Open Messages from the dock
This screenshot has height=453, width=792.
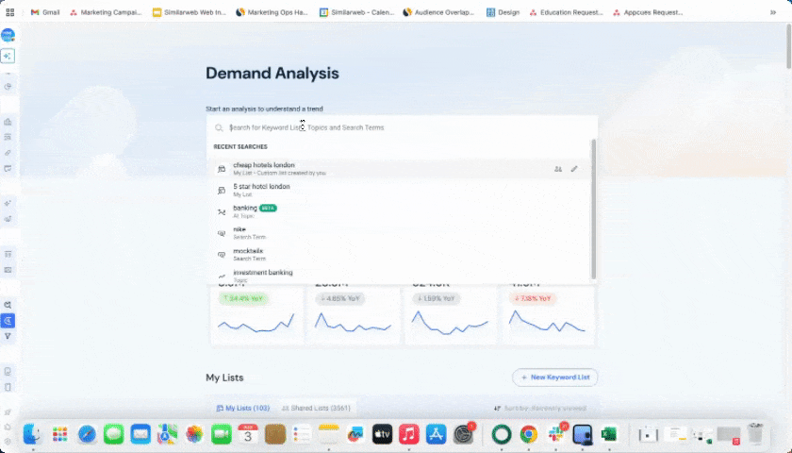tap(114, 434)
